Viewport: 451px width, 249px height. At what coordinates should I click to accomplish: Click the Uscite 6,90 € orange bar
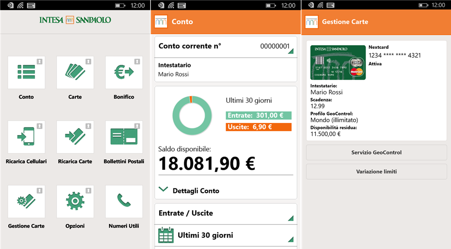tap(258, 127)
